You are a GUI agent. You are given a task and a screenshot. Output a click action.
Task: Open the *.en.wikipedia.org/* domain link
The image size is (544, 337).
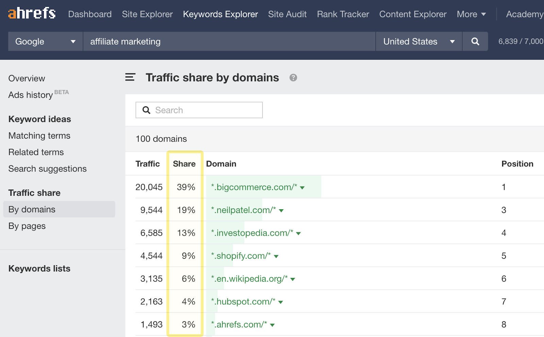[x=248, y=279]
